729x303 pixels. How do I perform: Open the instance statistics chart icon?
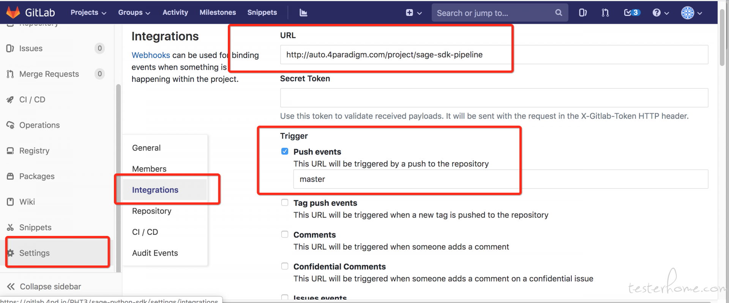click(x=303, y=13)
